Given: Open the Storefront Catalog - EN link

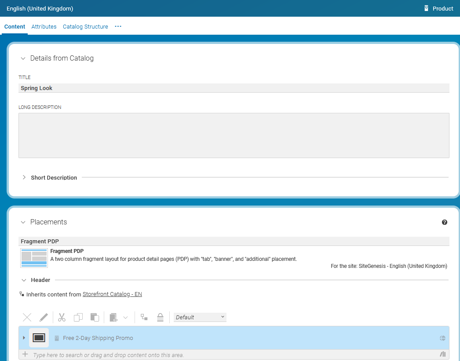Looking at the screenshot, I should click(x=112, y=294).
